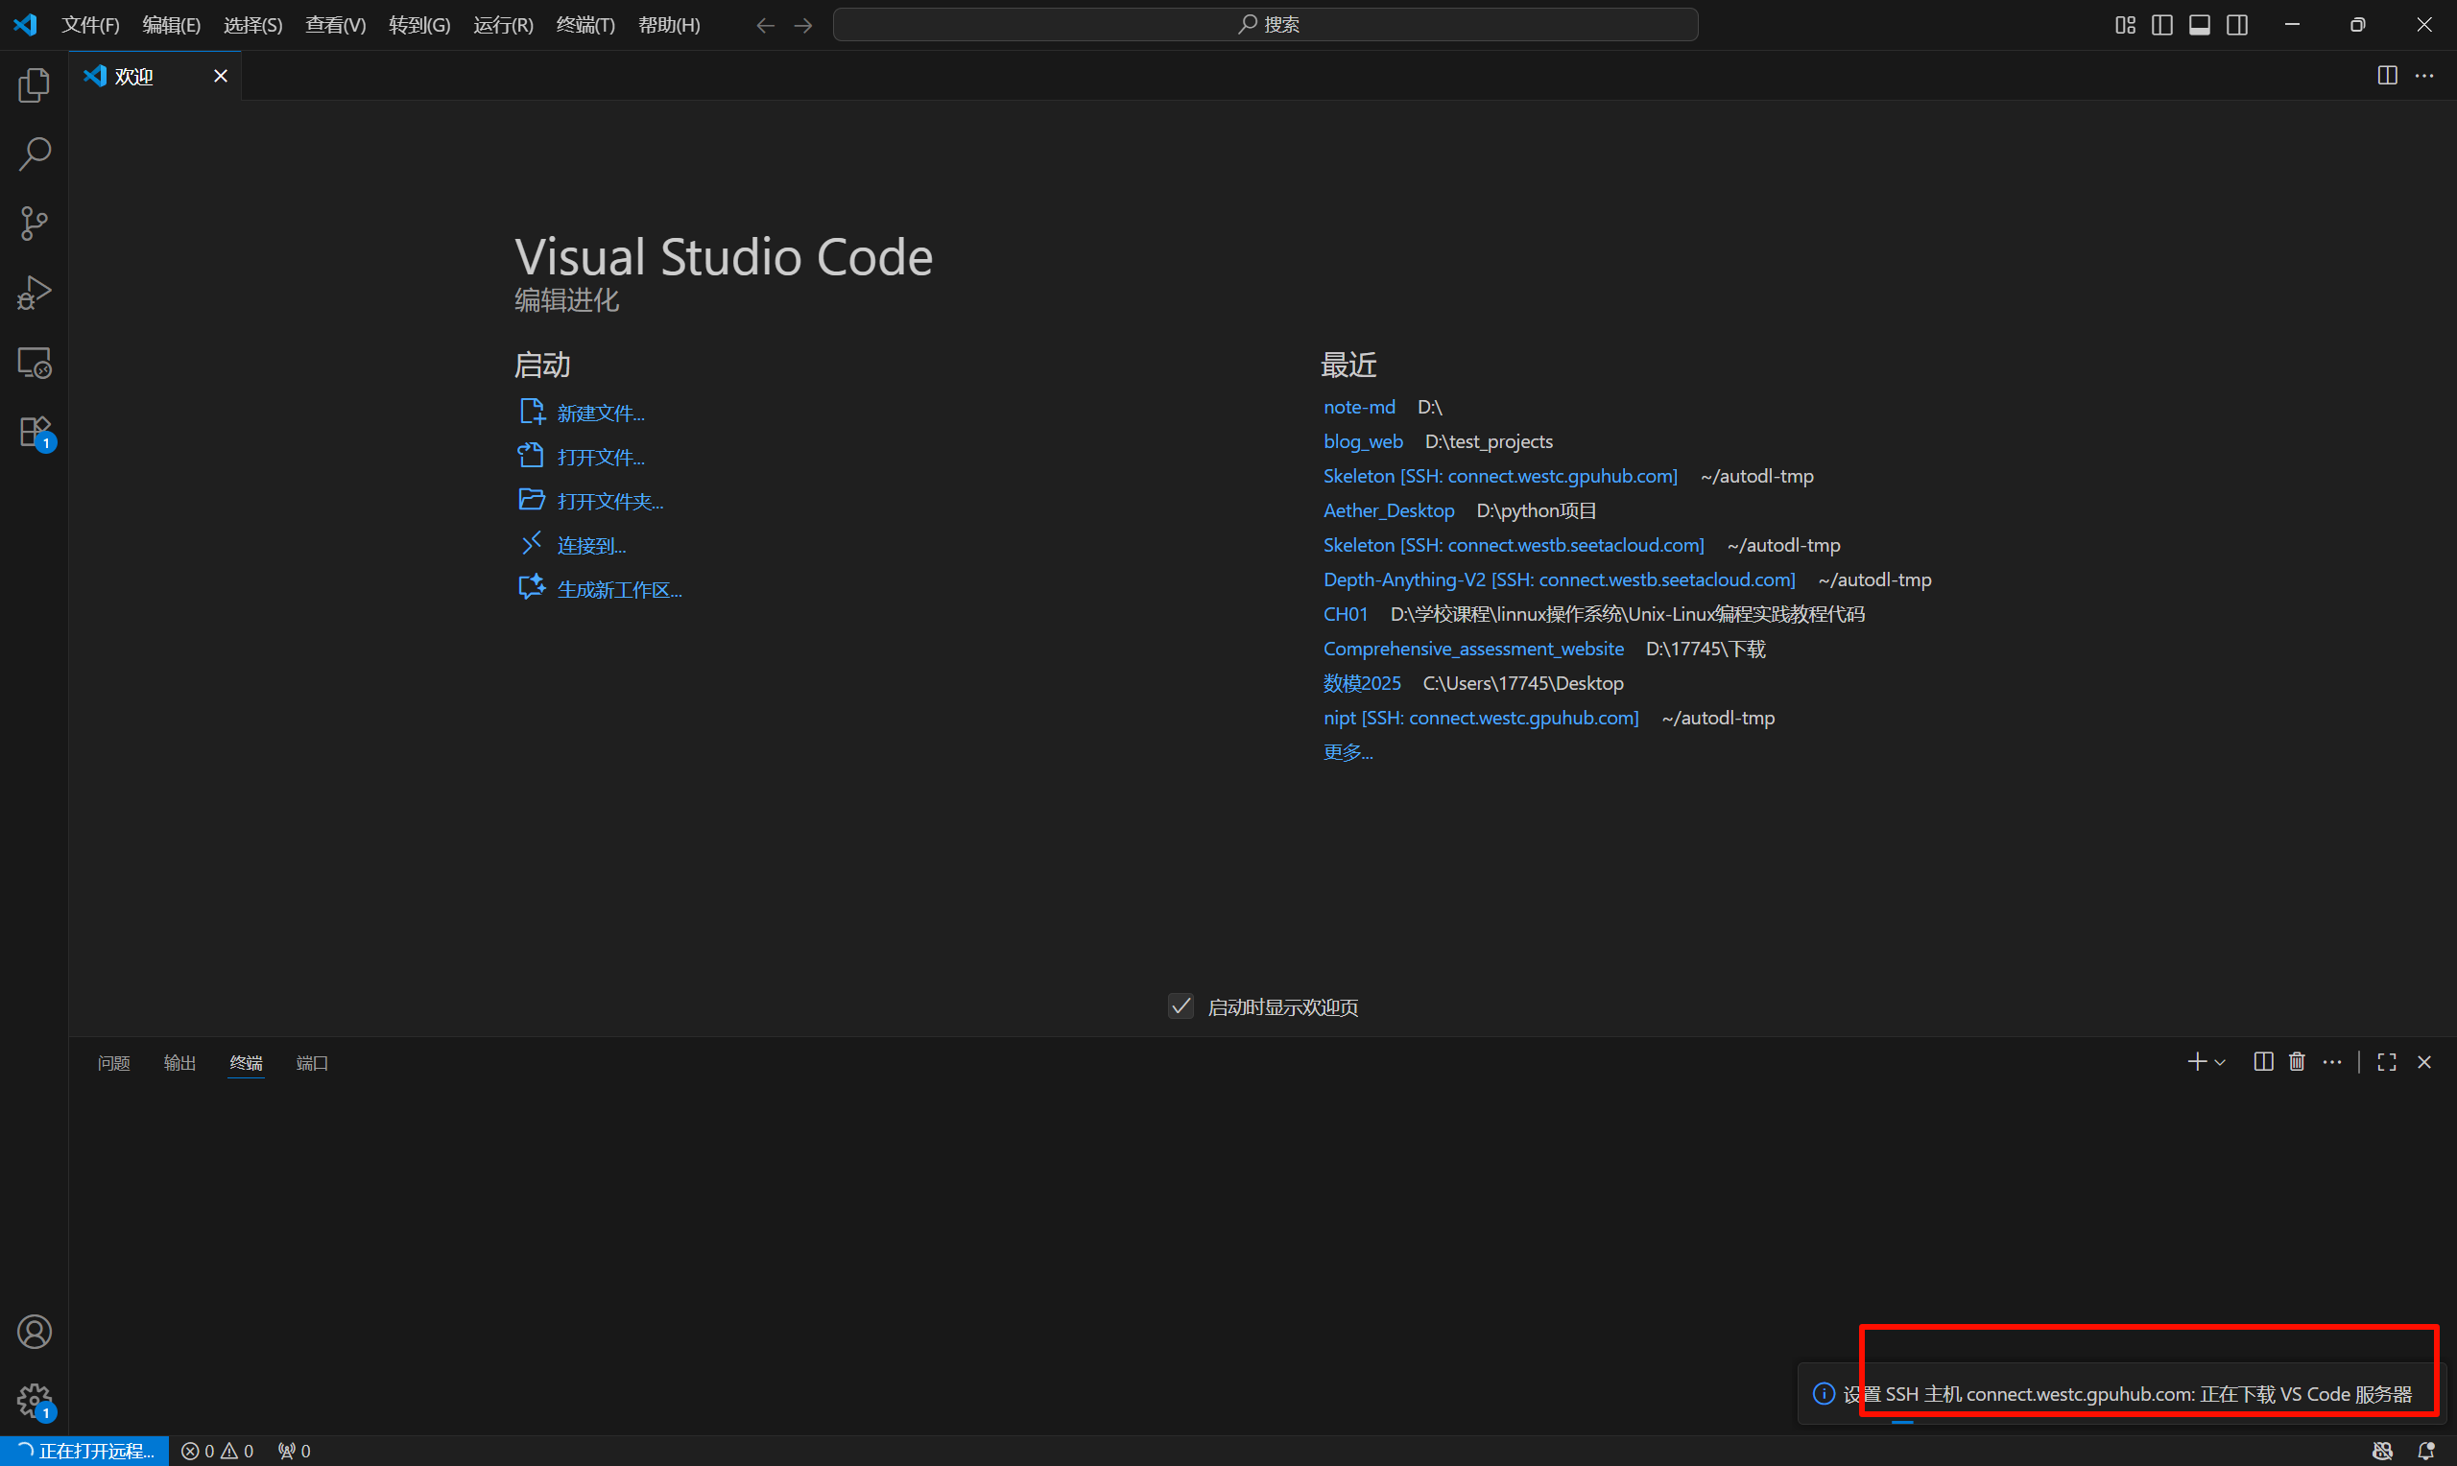
Task: Open the 文件(F) menu
Action: 91,26
